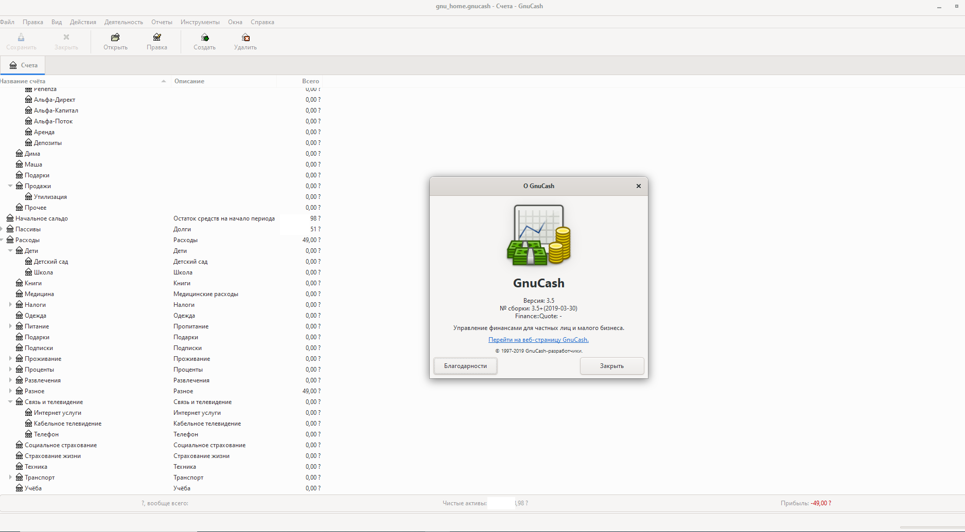Click the bank icon next to Утилизация

click(x=29, y=197)
